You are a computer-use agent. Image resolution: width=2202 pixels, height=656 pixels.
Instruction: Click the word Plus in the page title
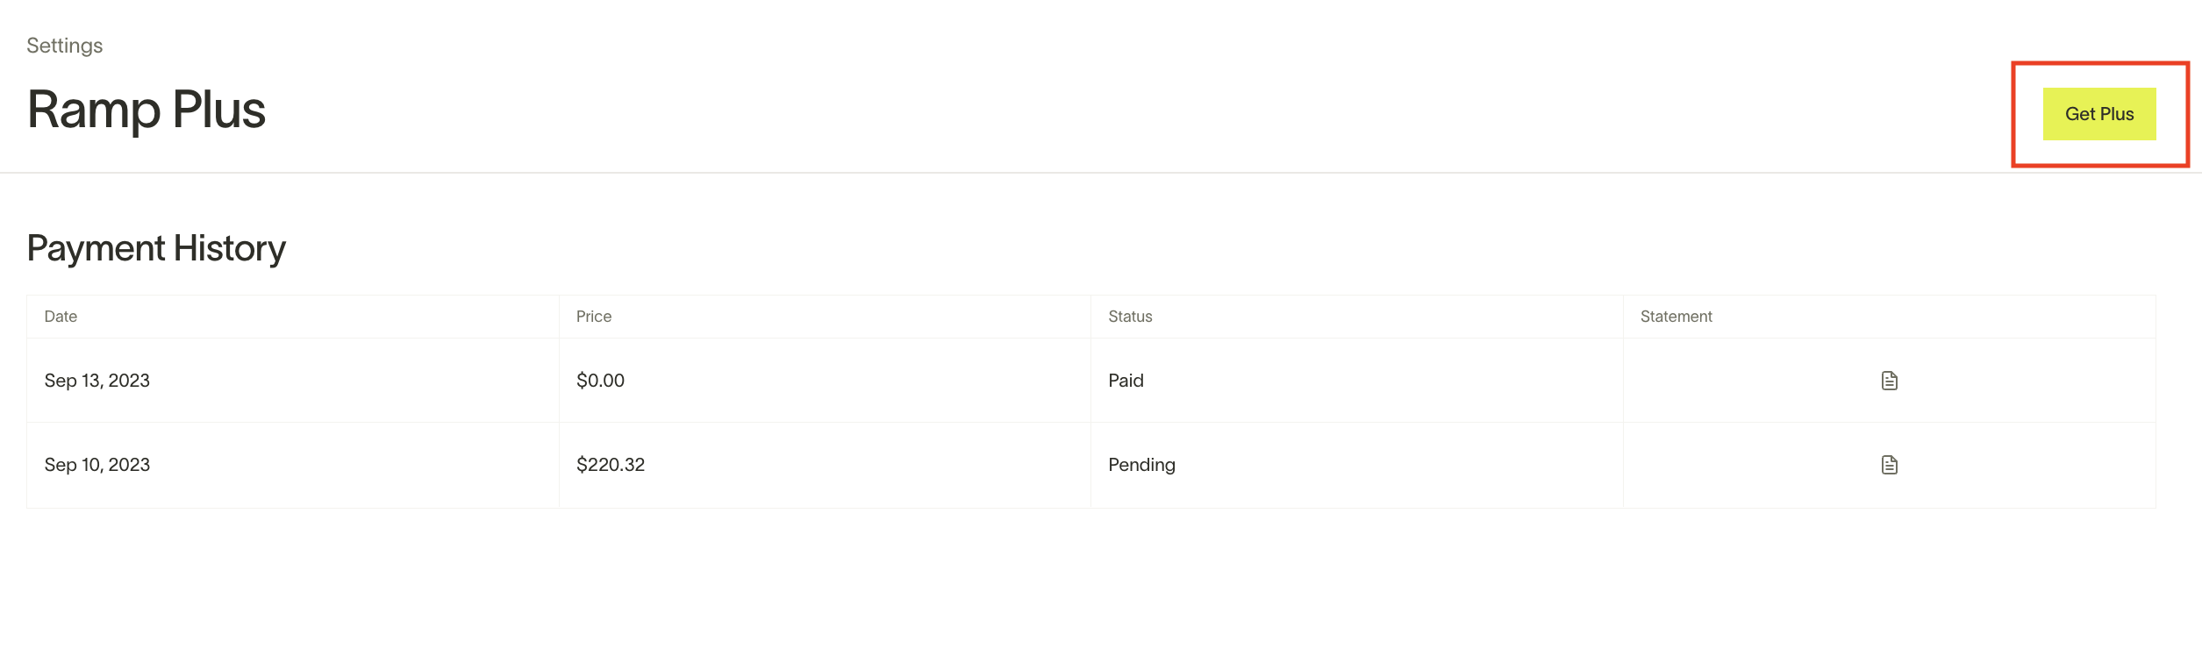coord(219,111)
